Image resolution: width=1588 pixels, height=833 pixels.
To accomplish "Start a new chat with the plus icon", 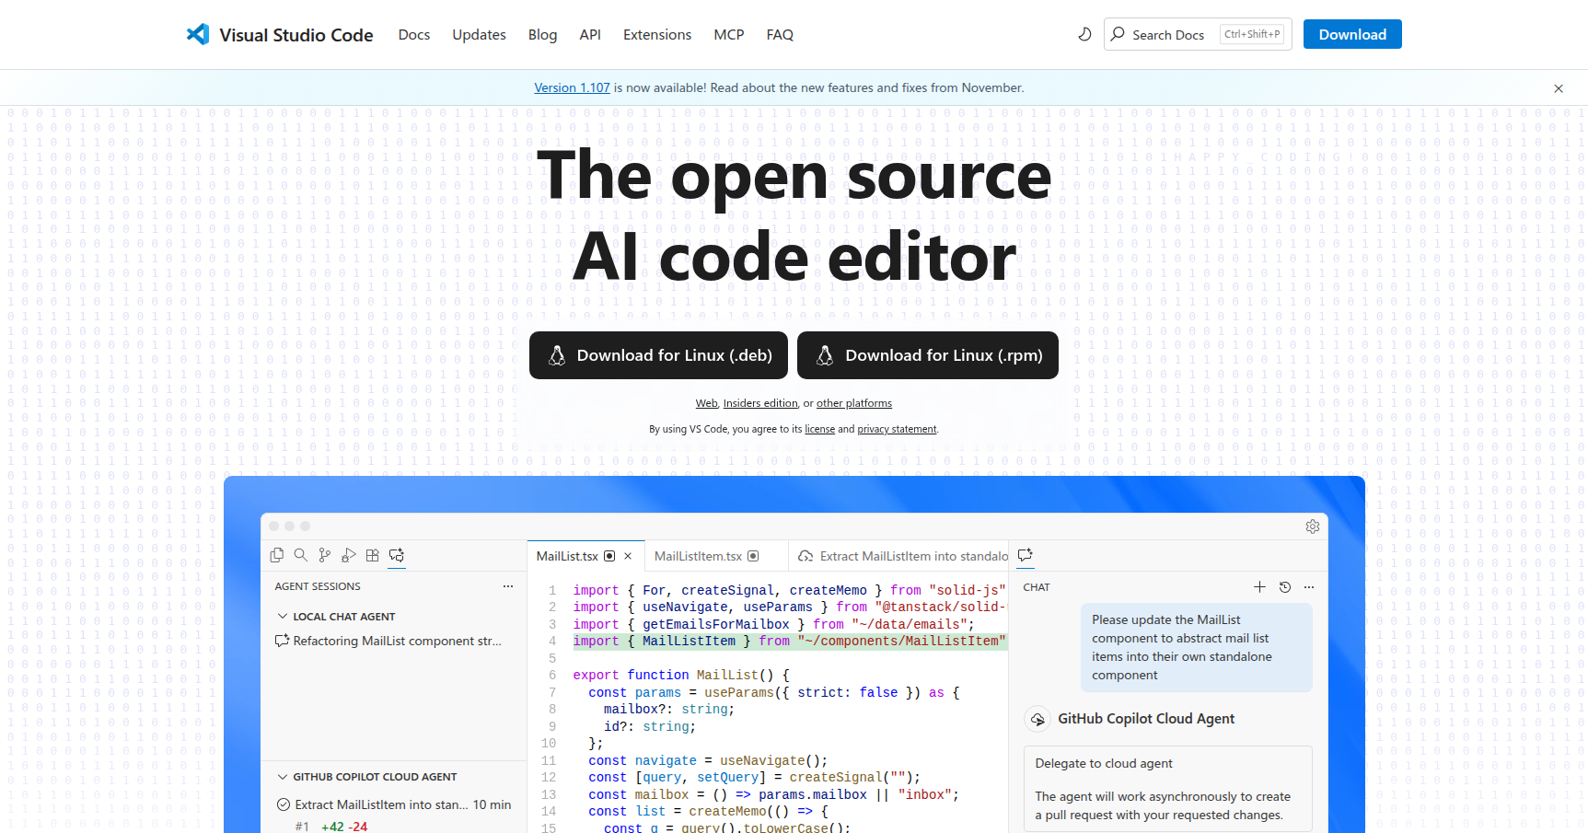I will [1260, 586].
